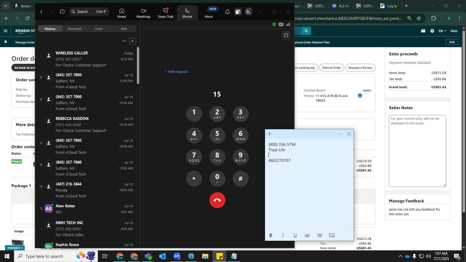Select WIRELESS CALLER call history entry

click(87, 59)
